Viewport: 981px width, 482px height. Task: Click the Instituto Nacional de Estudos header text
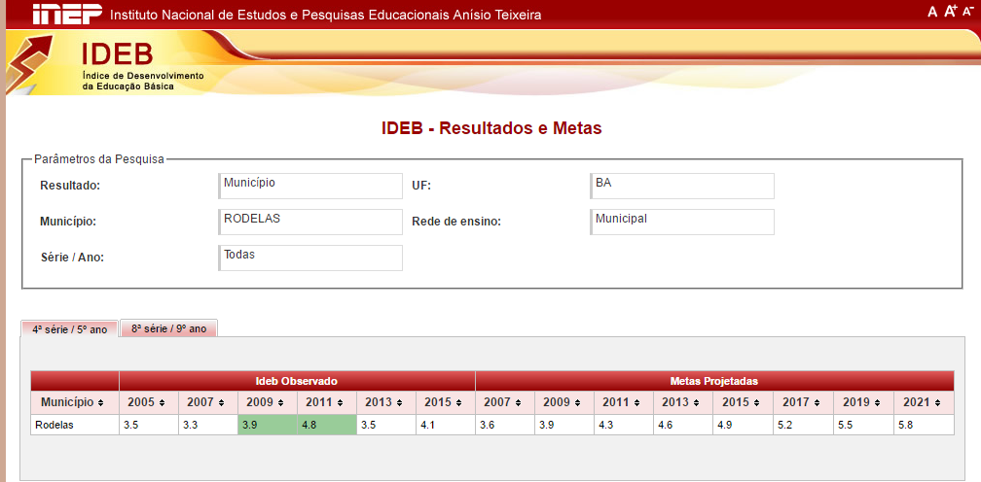tap(326, 15)
